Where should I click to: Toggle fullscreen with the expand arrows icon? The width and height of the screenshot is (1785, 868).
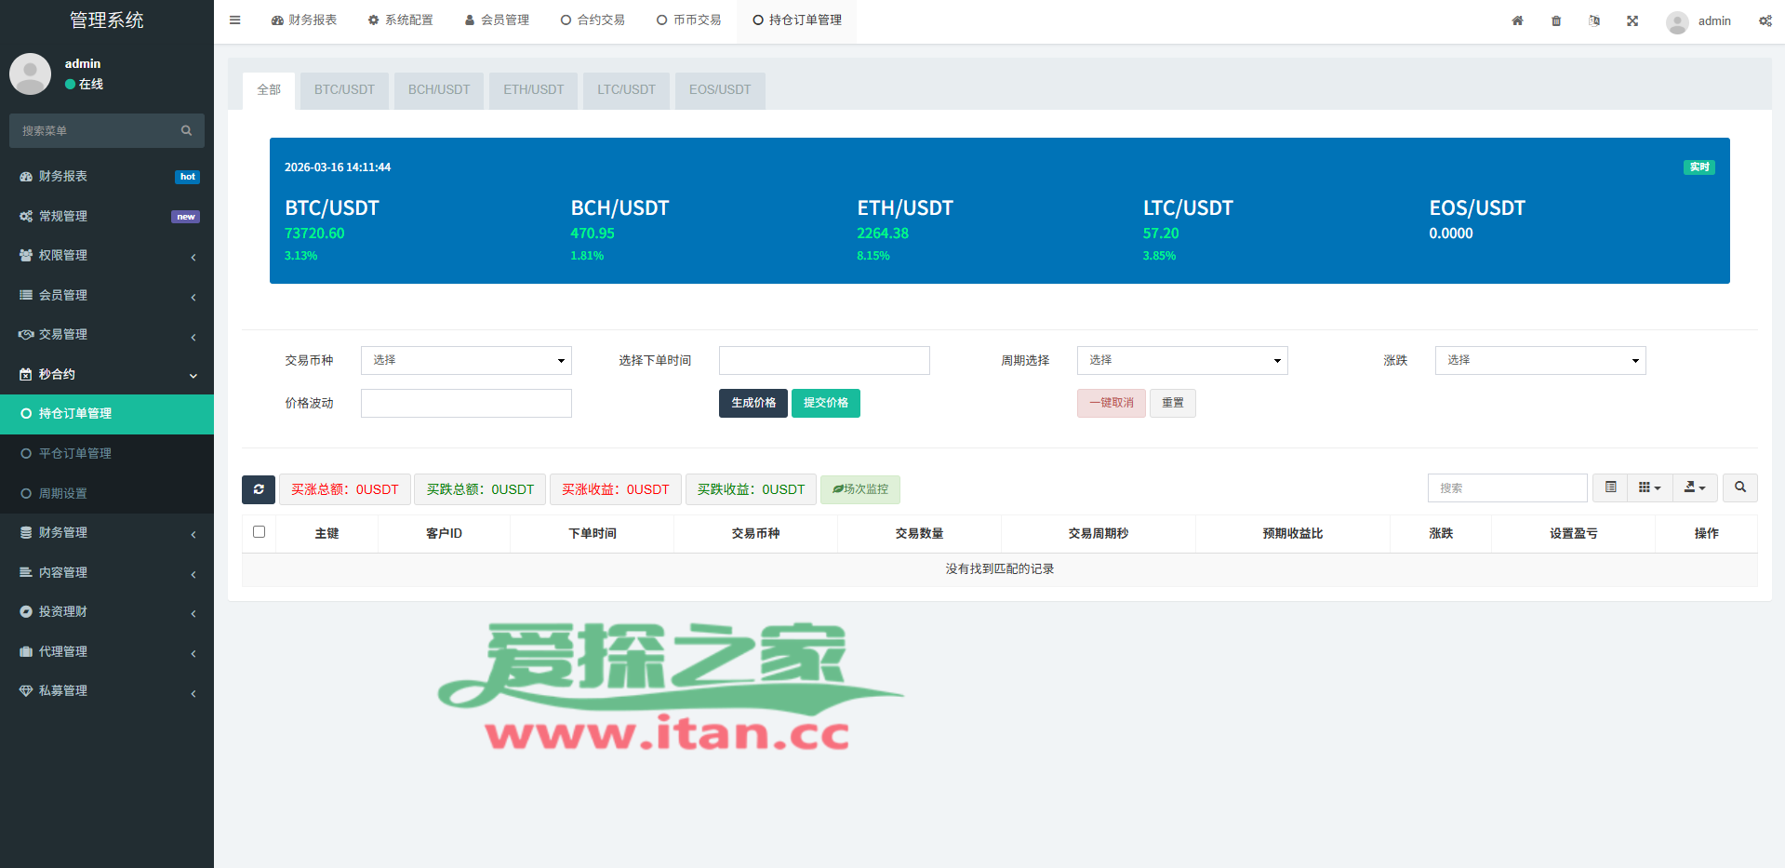pos(1632,20)
